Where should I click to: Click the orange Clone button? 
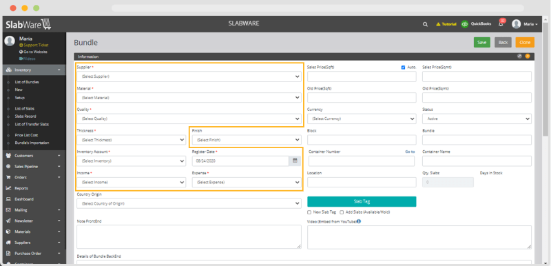pos(525,42)
